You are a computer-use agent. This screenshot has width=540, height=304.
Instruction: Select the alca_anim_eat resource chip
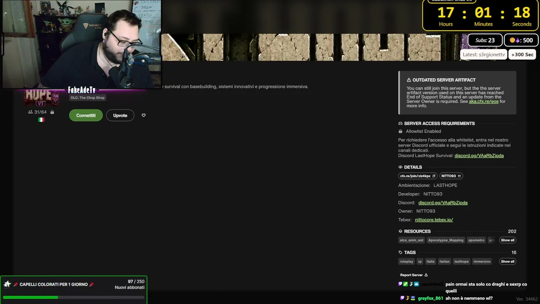point(411,240)
